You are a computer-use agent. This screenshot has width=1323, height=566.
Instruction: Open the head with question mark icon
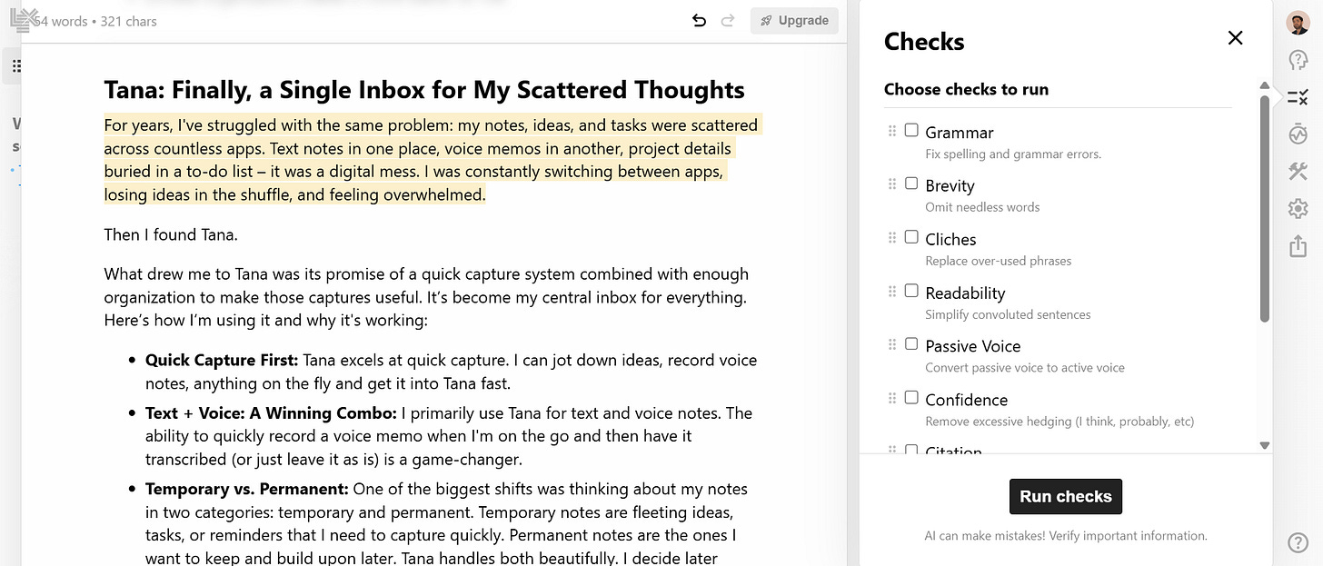(1298, 60)
